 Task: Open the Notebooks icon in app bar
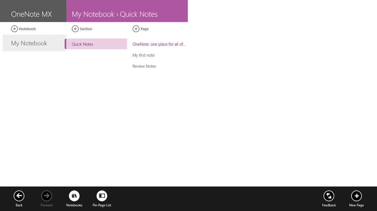(74, 196)
